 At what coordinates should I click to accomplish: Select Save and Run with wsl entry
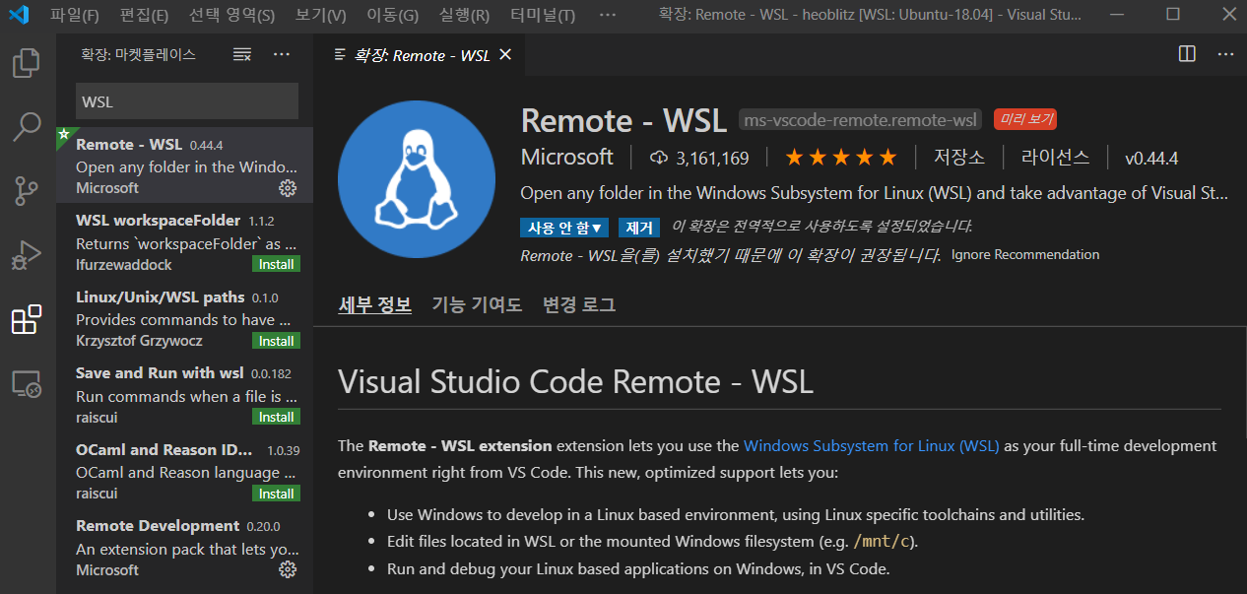pos(185,395)
